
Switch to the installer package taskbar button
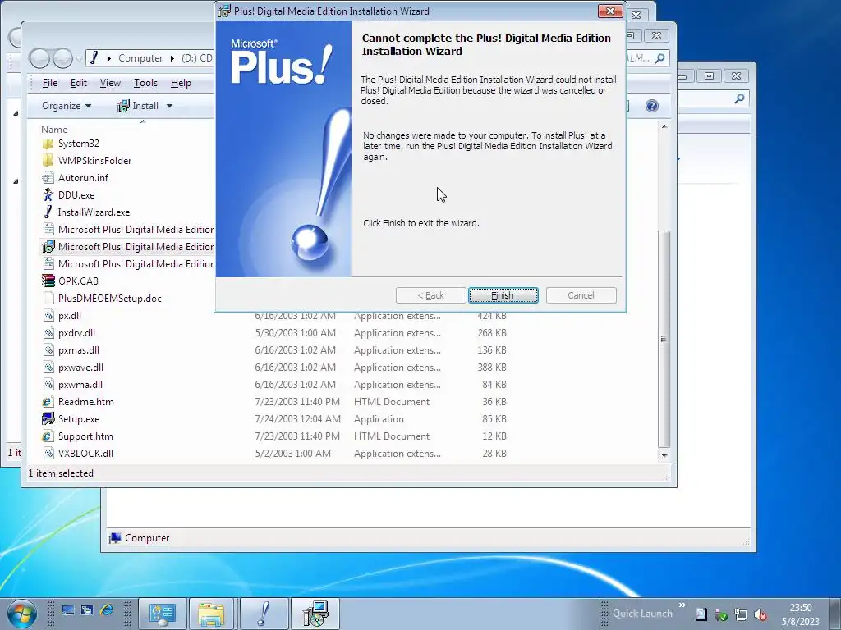(315, 614)
